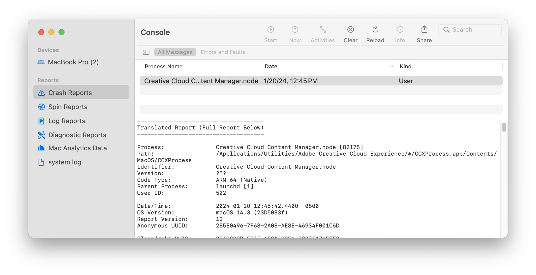Click the Start streaming icon
This screenshot has height=275, width=536.
click(x=271, y=30)
